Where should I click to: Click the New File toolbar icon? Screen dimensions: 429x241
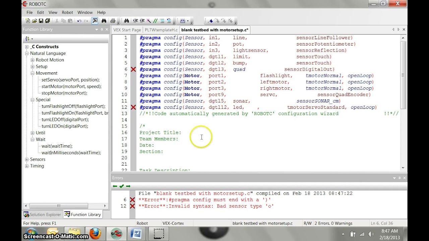pos(28,21)
